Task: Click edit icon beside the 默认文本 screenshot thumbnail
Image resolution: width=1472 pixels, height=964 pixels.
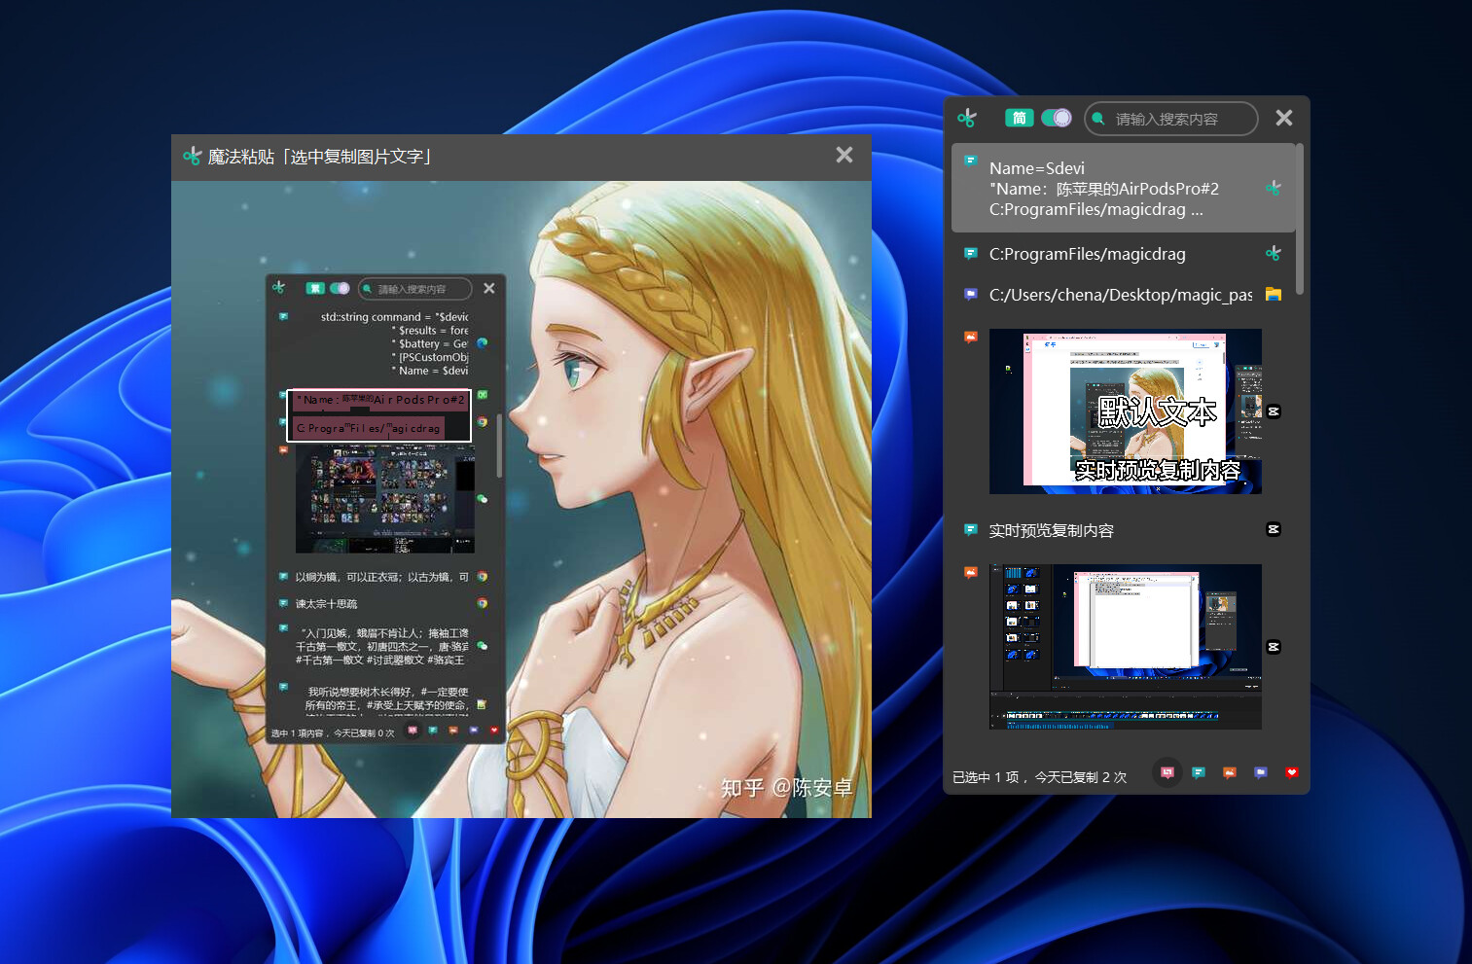Action: click(x=1273, y=411)
